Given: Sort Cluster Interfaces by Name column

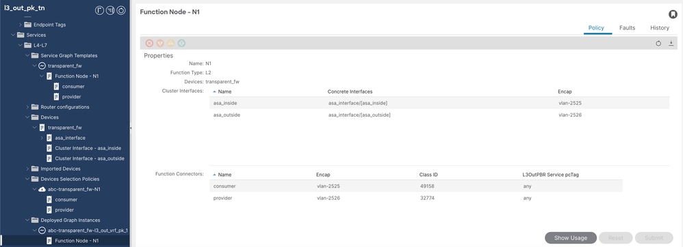Looking at the screenshot, I should [x=224, y=91].
